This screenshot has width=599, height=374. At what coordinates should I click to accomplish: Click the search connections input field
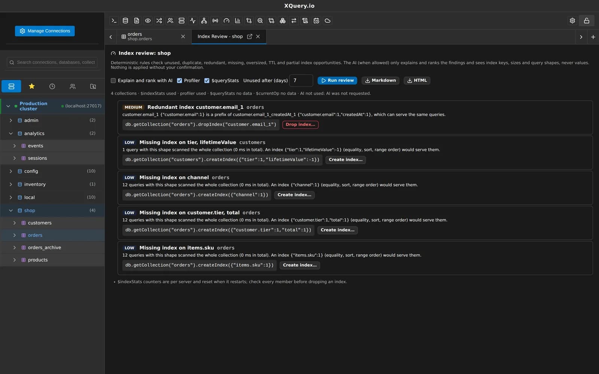(x=52, y=62)
